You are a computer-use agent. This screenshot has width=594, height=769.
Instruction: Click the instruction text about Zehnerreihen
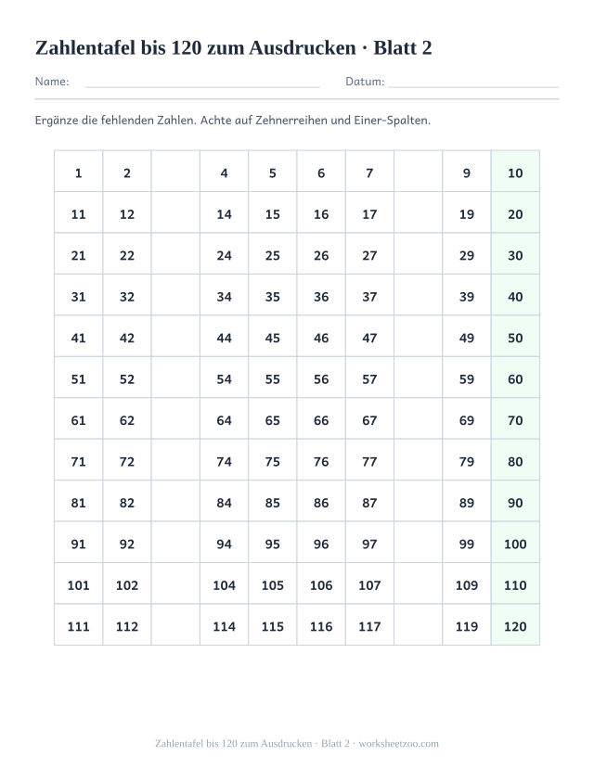pos(233,121)
